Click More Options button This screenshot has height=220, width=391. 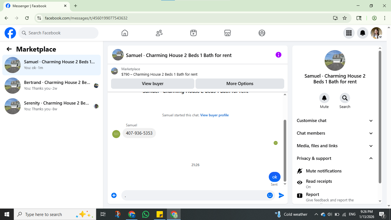click(x=240, y=84)
